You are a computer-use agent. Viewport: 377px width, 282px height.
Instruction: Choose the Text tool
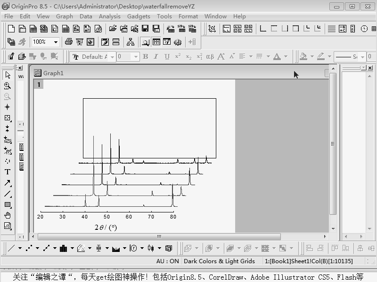click(x=8, y=172)
